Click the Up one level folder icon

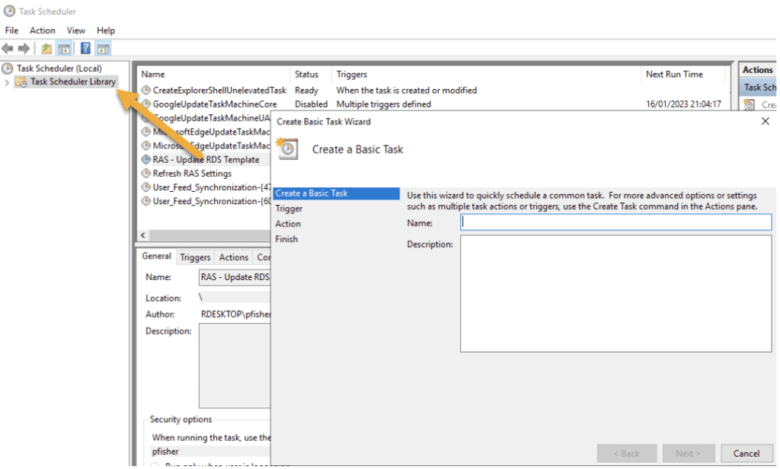pos(46,48)
